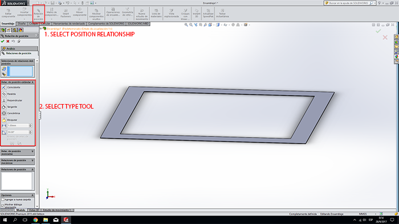Open the Análisis tab in PropertyManager
Screen dimensions: 399x224
(x=19, y=48)
